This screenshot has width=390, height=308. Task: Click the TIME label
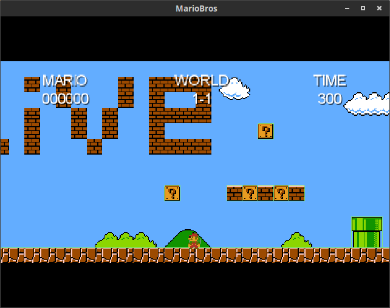(x=330, y=81)
